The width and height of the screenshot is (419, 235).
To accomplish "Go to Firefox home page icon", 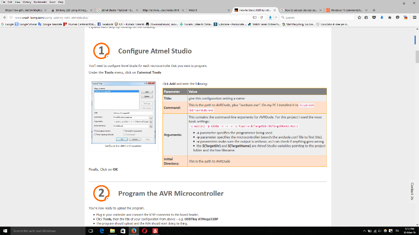I will click(x=390, y=17).
